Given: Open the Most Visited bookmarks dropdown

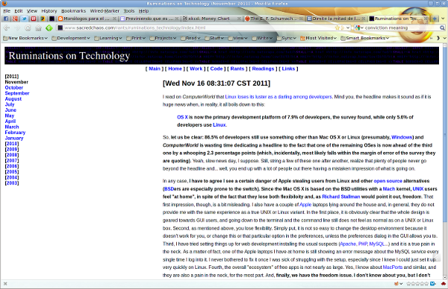Looking at the screenshot, I should (x=318, y=38).
